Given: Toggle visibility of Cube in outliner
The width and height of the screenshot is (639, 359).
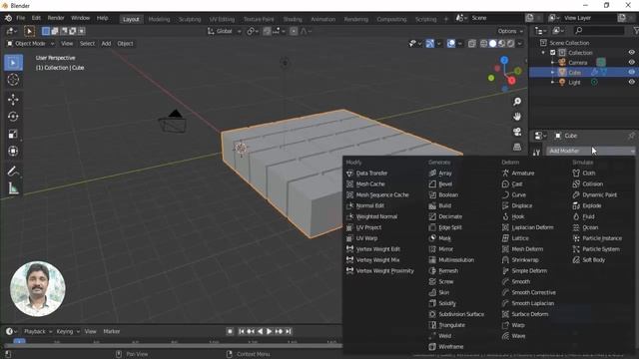Looking at the screenshot, I should click(x=631, y=72).
